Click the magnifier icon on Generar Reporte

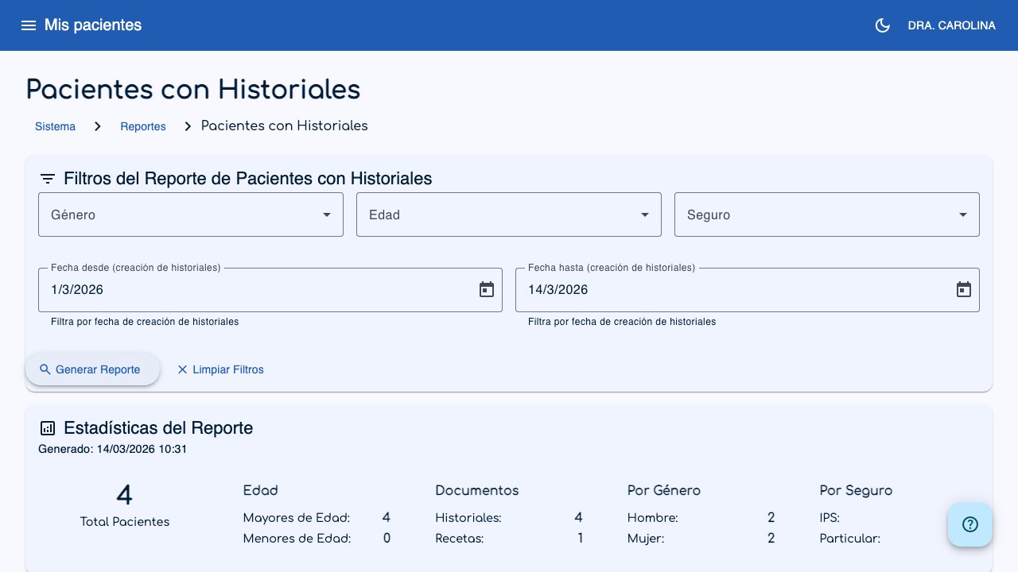(45, 369)
